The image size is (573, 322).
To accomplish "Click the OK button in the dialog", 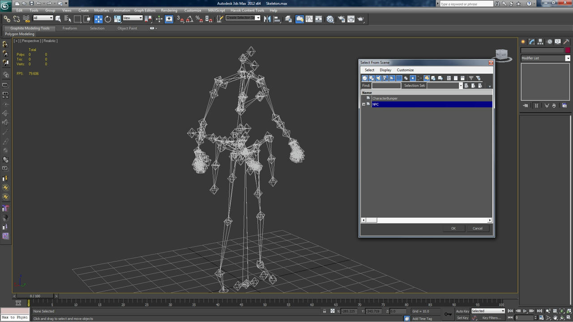I will click(453, 229).
